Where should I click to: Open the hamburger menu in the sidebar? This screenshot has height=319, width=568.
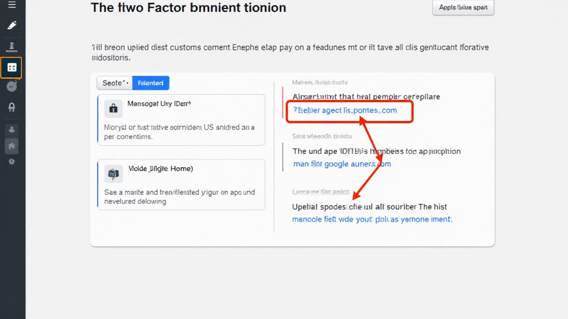12,6
